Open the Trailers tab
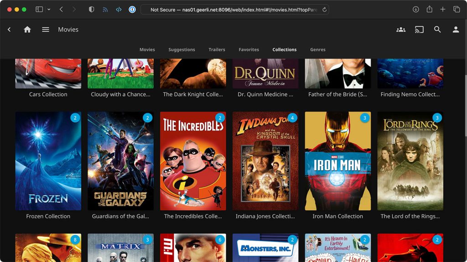Image resolution: width=467 pixels, height=262 pixels. click(x=217, y=50)
